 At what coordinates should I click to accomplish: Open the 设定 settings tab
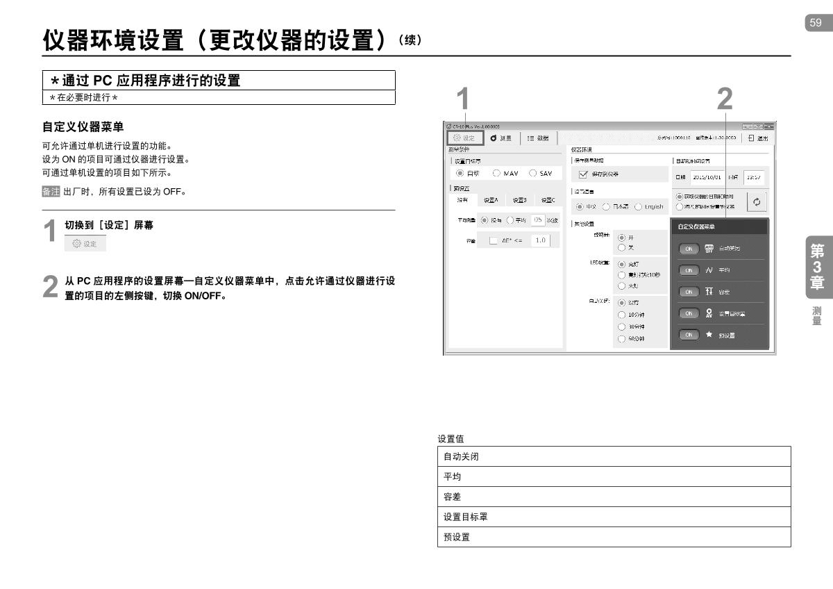pos(464,138)
